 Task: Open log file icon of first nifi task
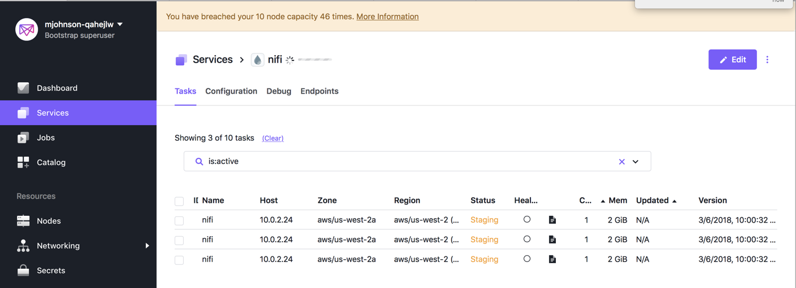[x=553, y=220]
